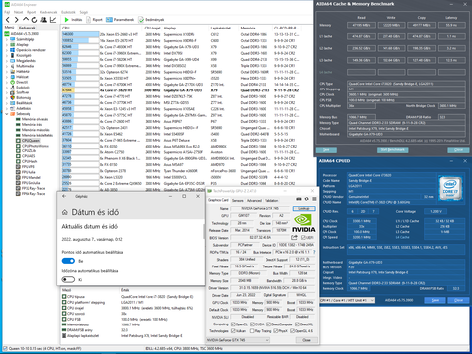Expand the Hálózat tree node

7,77
